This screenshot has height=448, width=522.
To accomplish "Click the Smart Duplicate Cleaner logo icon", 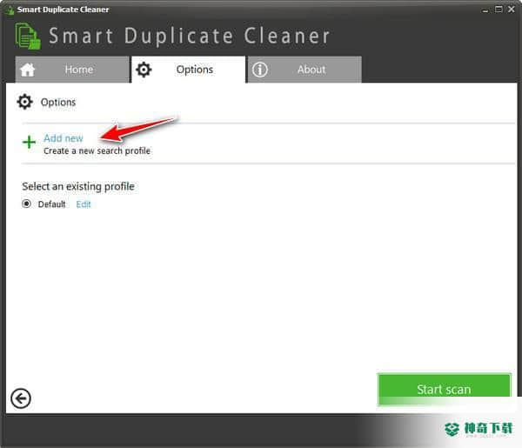I will point(28,36).
